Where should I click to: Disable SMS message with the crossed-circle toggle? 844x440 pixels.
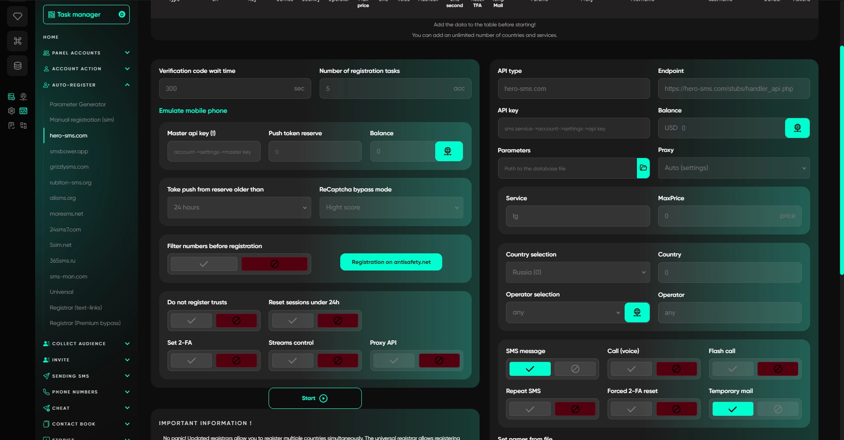point(575,369)
